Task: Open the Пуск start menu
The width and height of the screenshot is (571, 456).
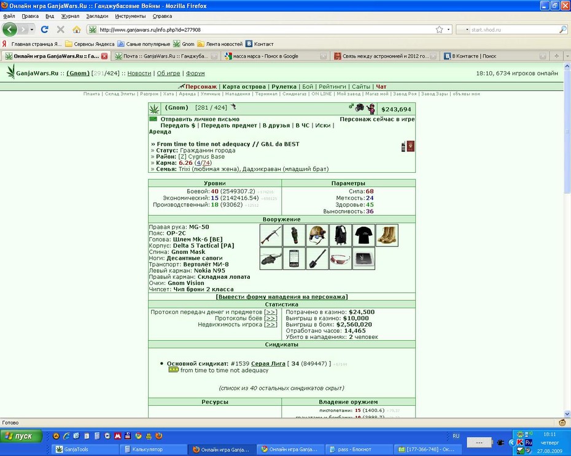Action: 21,436
